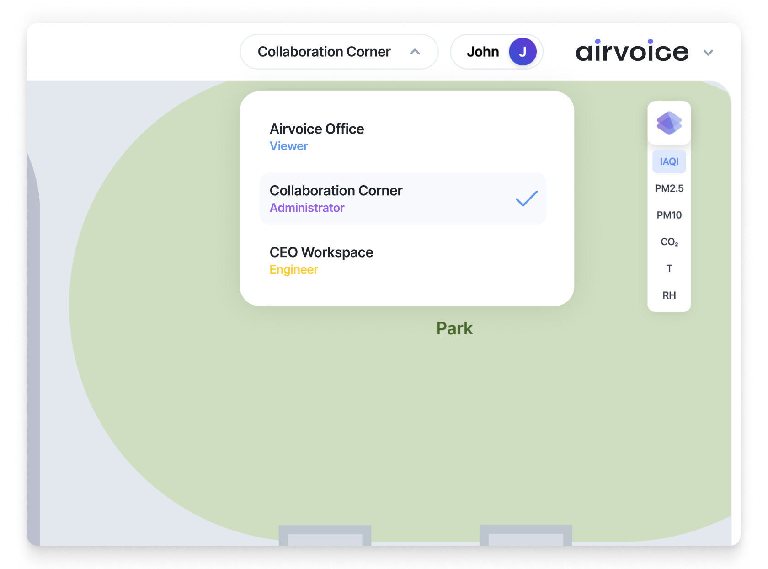Click John's avatar circle with letter J

point(523,52)
